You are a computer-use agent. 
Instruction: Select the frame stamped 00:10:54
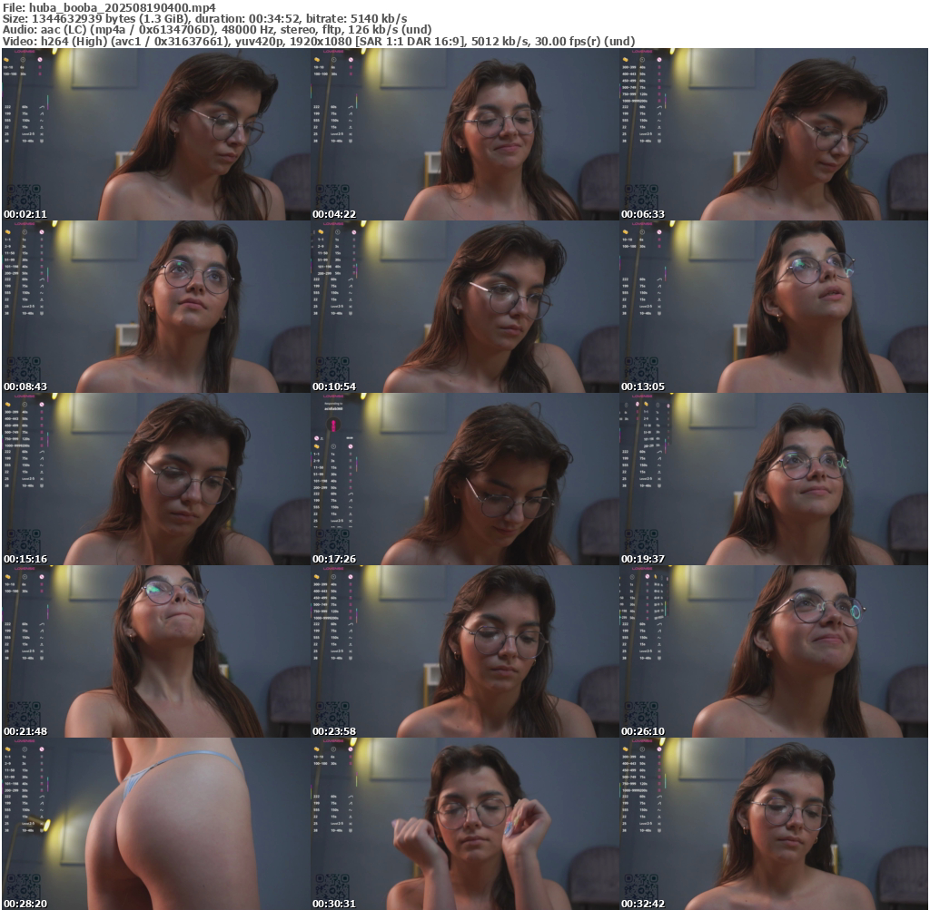point(465,307)
